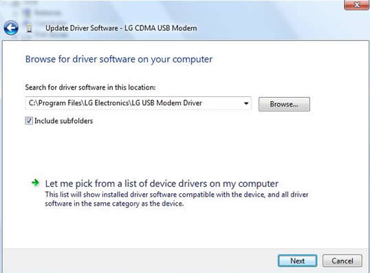Click the Include subfolders label text
370x273 pixels.
click(x=64, y=121)
